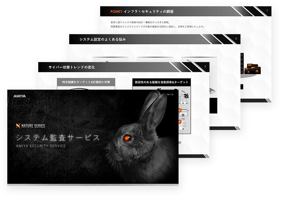This screenshot has width=282, height=197.
Task: Click the システム監査サービス title text
Action: point(58,138)
